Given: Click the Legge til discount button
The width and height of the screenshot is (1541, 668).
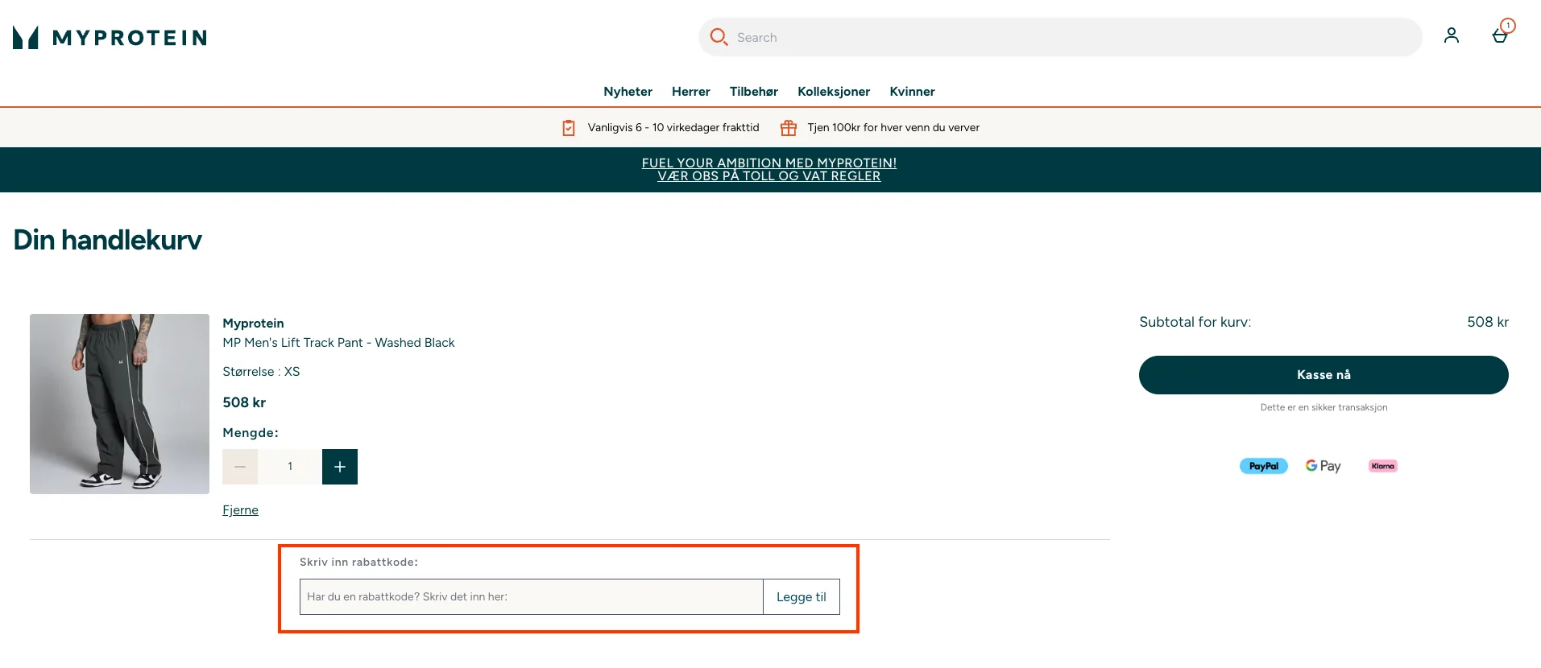Looking at the screenshot, I should [802, 597].
